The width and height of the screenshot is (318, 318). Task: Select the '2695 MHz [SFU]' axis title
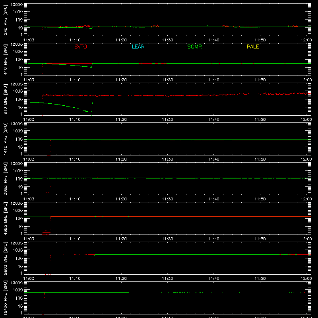[x=5, y=178]
